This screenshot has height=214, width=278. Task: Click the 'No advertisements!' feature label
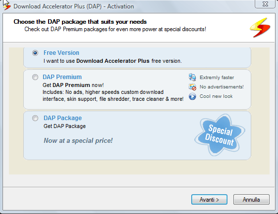(x=222, y=87)
